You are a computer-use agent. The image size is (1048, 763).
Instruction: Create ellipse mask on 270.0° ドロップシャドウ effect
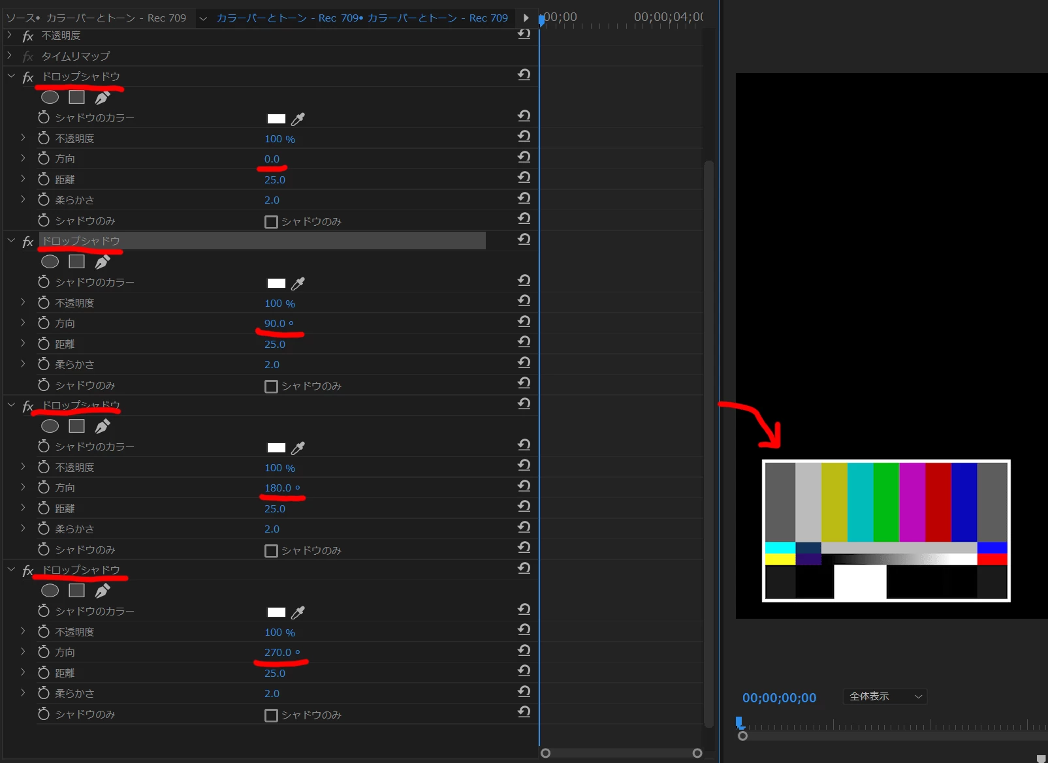coord(50,591)
